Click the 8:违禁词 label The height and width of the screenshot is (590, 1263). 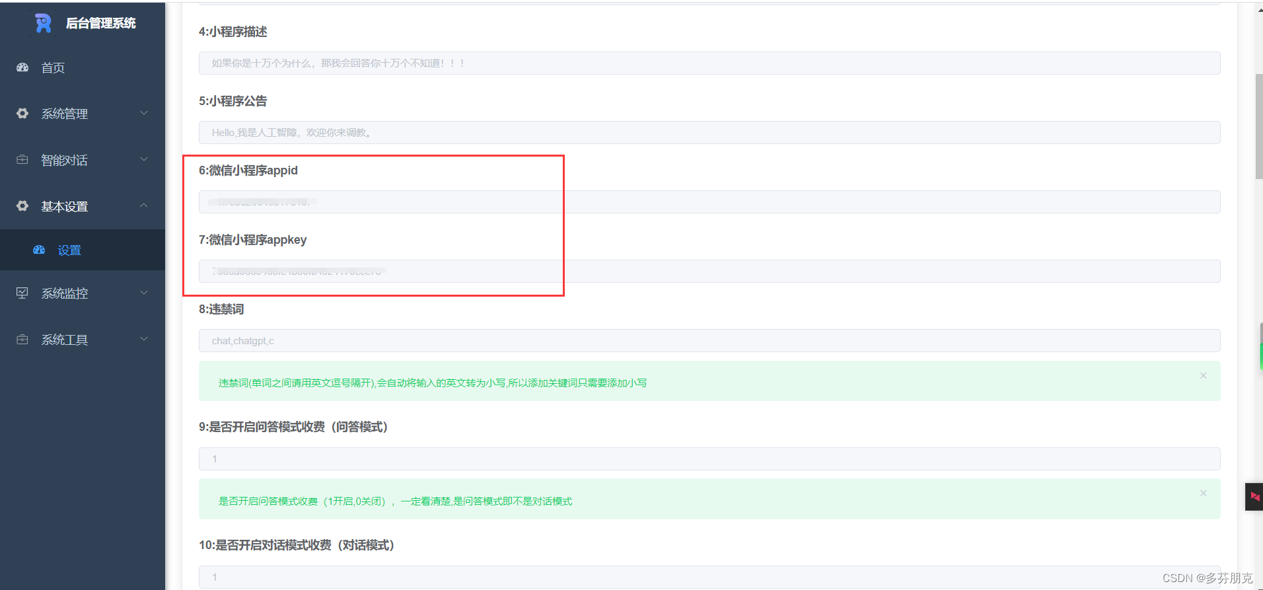click(221, 309)
